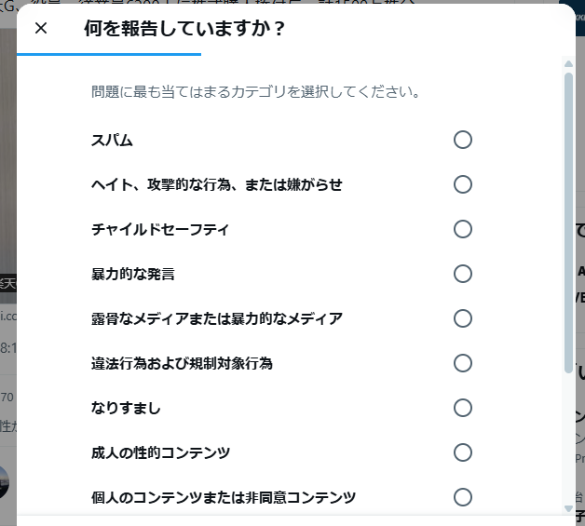Select 違法行為および規制対象行為 radio button

(463, 363)
